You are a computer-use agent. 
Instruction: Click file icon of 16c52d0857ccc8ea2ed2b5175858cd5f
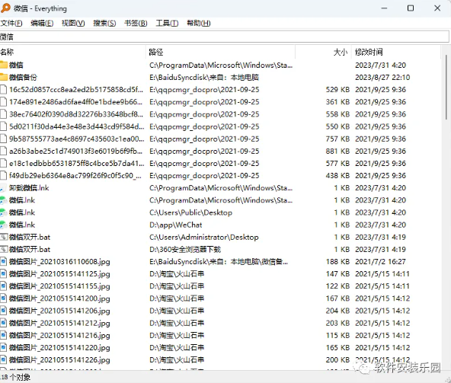[4, 89]
